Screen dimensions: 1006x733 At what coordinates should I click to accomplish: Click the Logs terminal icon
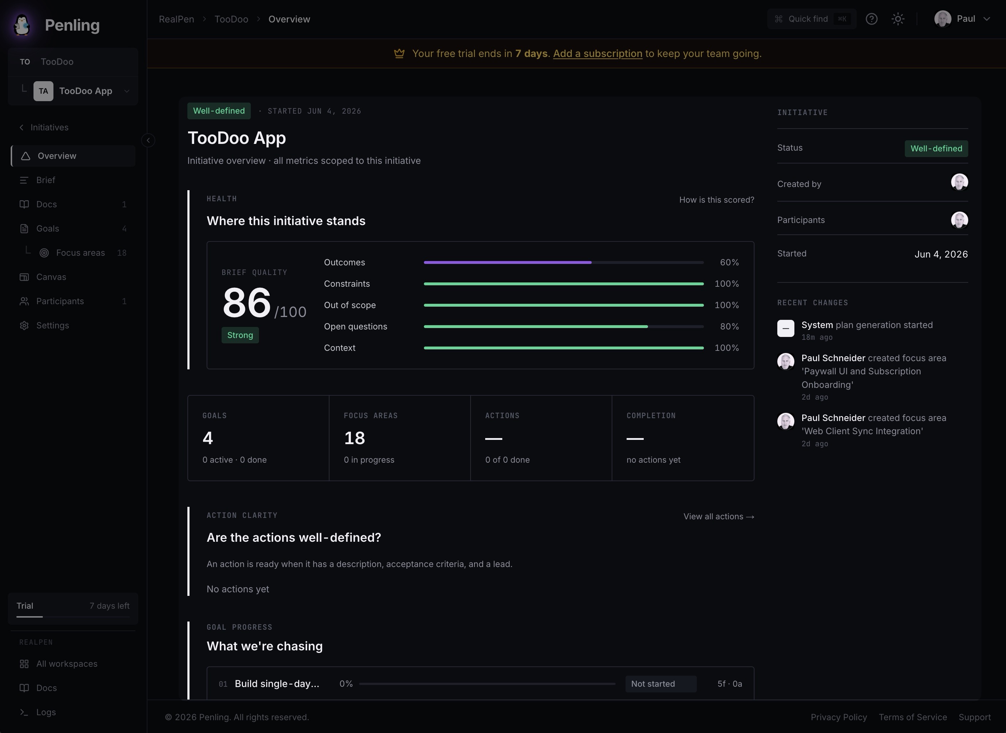[x=24, y=712]
